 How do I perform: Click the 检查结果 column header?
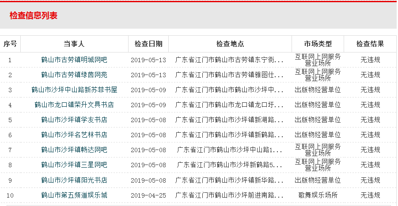click(x=370, y=44)
